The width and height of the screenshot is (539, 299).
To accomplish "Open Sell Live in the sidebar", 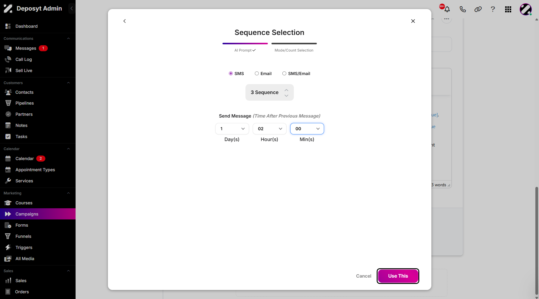I will tap(38, 71).
